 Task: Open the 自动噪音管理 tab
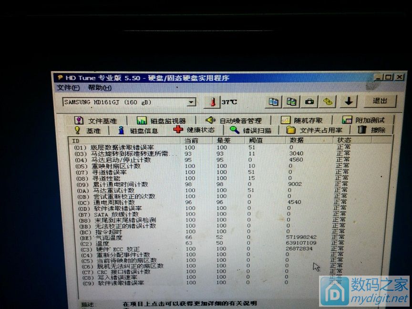(x=234, y=121)
